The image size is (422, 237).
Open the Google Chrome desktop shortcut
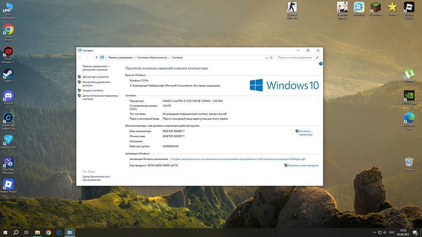[x=8, y=32]
